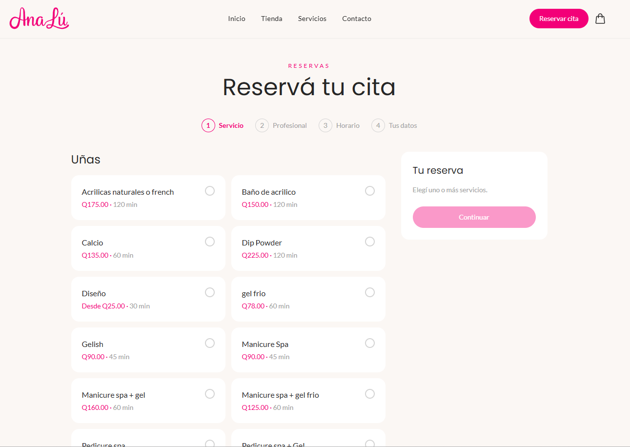The height and width of the screenshot is (447, 630).
Task: Select the Manicure spa + gel frio radio button
Action: coord(370,394)
